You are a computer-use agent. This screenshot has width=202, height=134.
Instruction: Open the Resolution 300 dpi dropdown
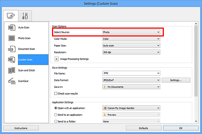point(131,52)
